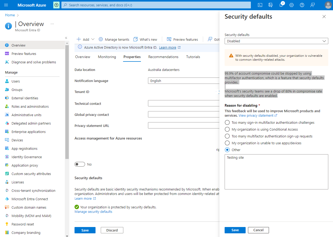
Task: Select the 'Other' reason radio button
Action: tap(227, 150)
